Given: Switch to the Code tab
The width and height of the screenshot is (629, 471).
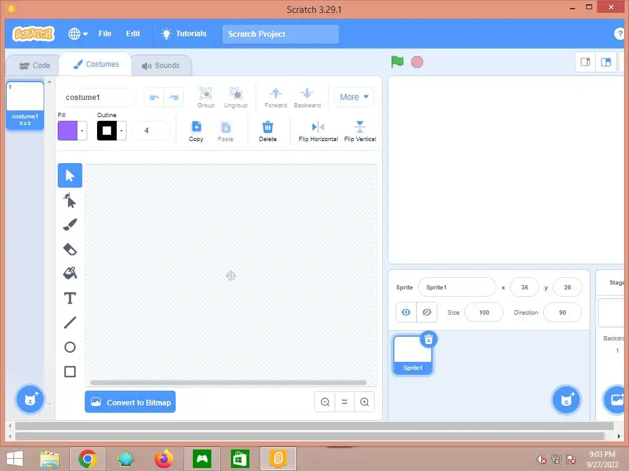Looking at the screenshot, I should [x=34, y=65].
